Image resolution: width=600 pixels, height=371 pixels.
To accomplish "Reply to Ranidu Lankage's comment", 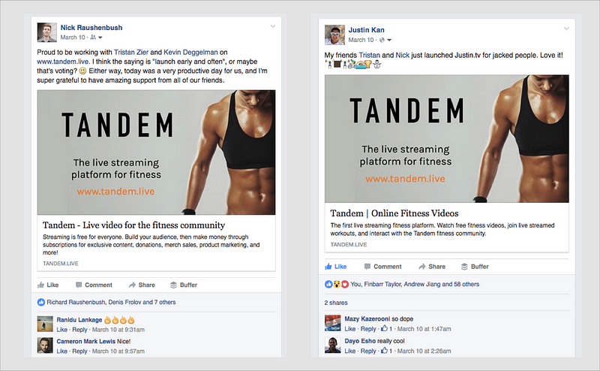I will [79, 330].
